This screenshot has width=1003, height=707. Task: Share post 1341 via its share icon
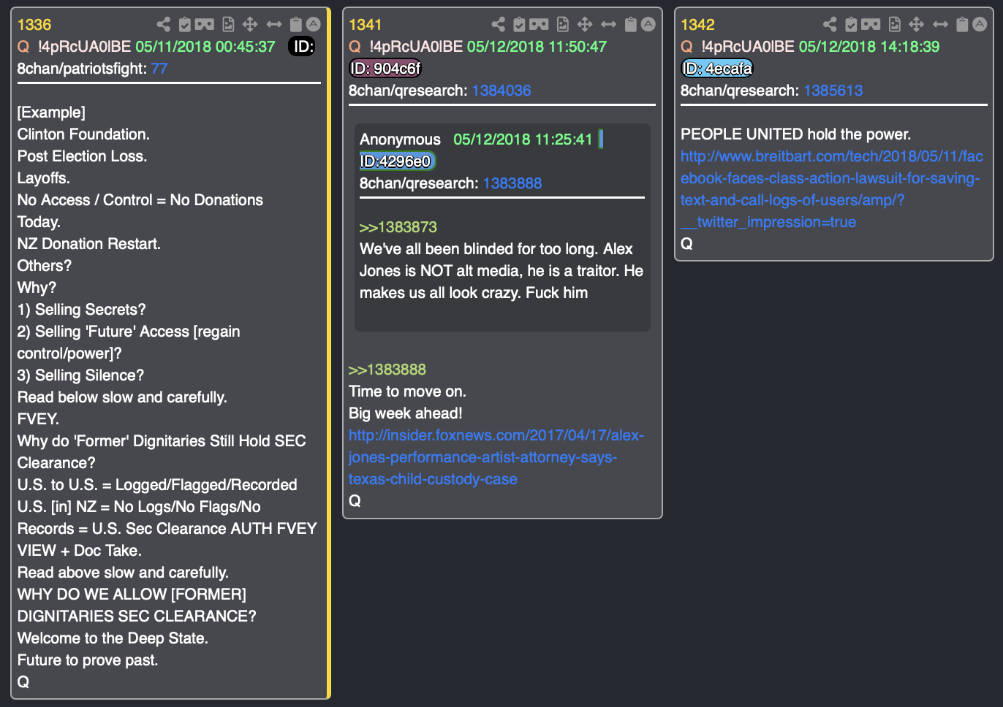(x=499, y=24)
